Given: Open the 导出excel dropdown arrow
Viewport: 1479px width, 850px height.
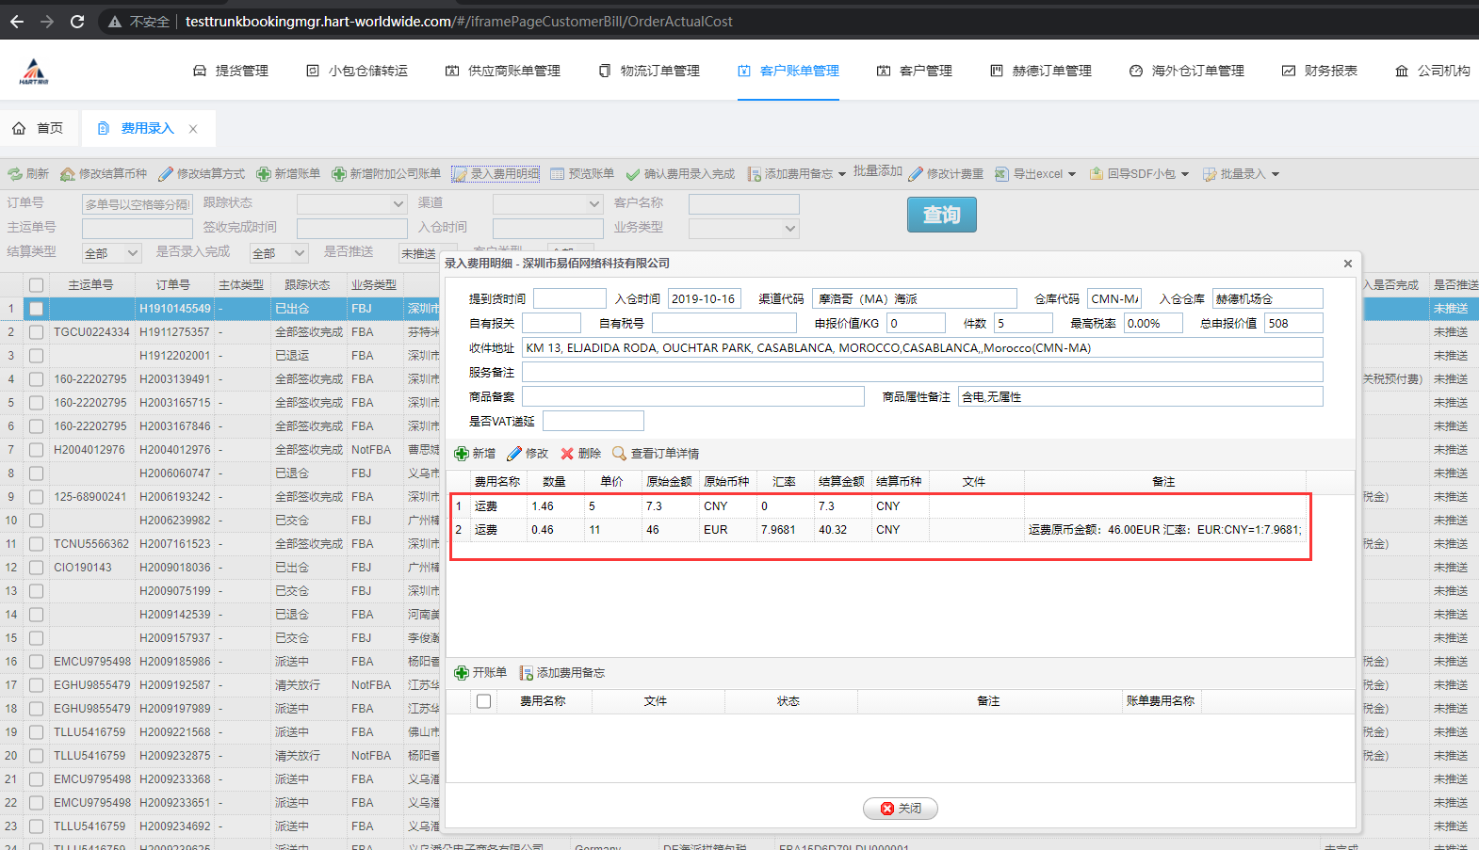Looking at the screenshot, I should [1072, 174].
